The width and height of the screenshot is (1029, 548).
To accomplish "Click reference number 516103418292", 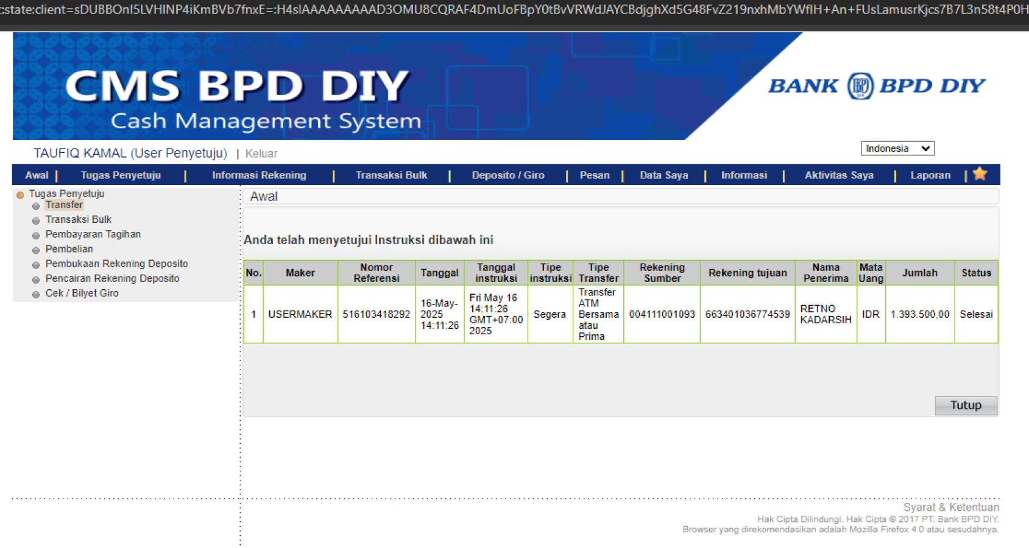I will pos(377,314).
